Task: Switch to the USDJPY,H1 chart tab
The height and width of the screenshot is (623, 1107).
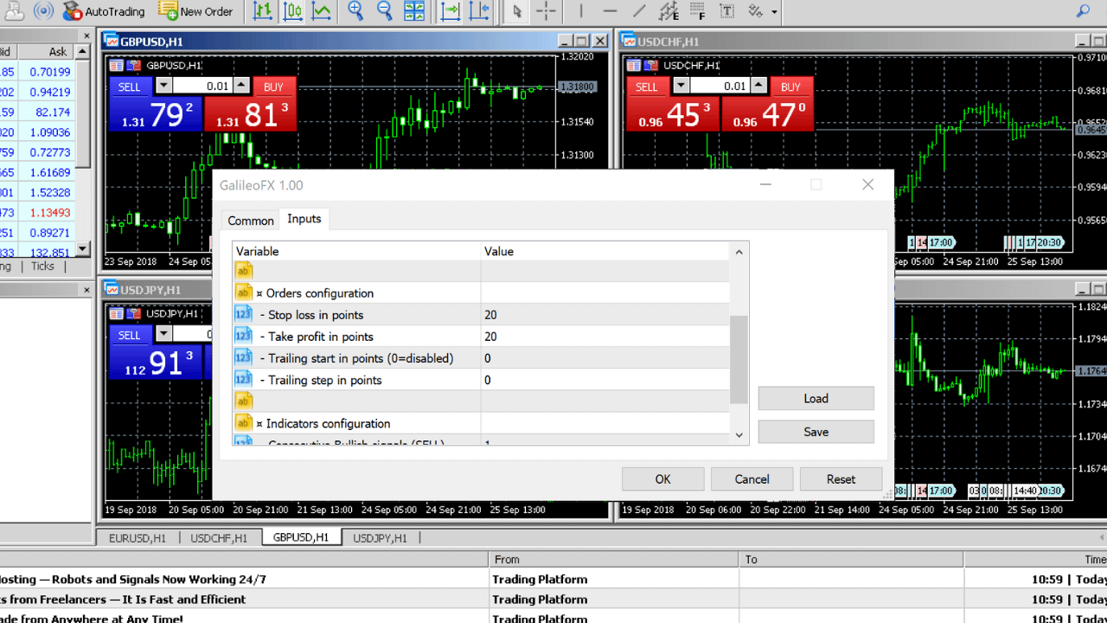Action: [x=381, y=538]
